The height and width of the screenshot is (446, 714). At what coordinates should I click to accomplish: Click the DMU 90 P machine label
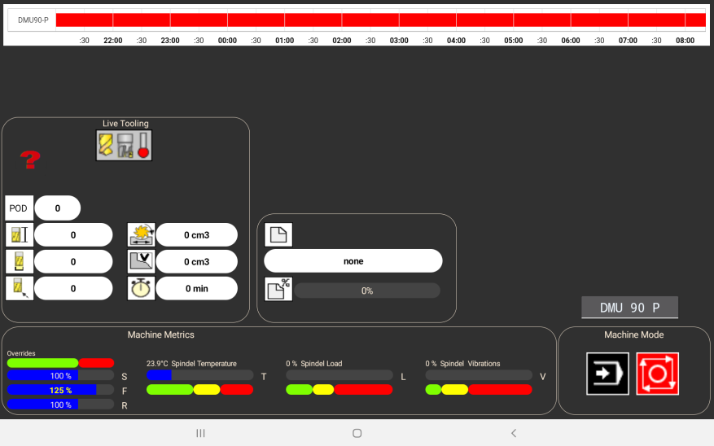pyautogui.click(x=630, y=308)
